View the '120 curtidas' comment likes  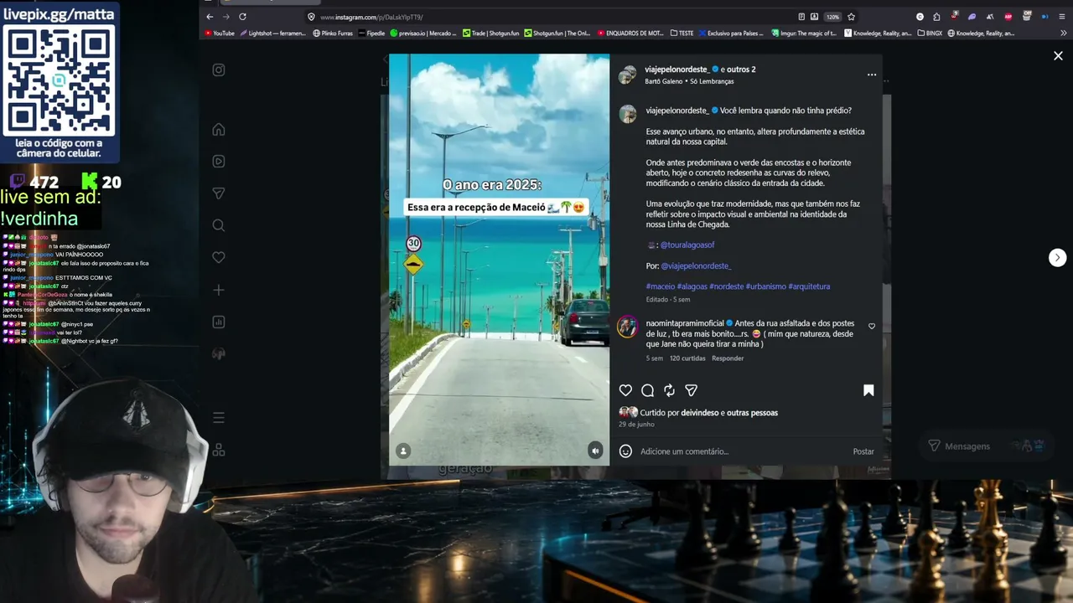pyautogui.click(x=687, y=358)
